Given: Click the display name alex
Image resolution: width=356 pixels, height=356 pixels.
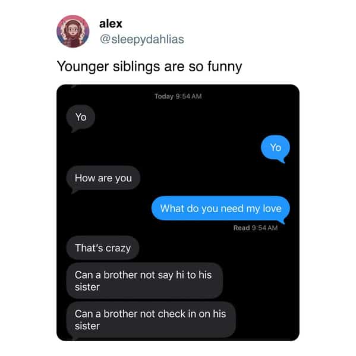Looking at the screenshot, I should pos(111,24).
